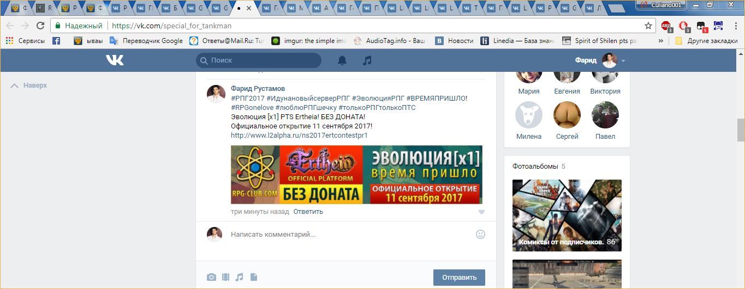Attach a photo using the camera icon
Viewport: 745px width, 289px height.
click(x=211, y=277)
